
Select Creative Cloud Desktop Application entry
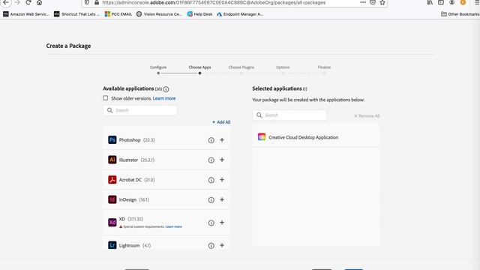[316, 137]
